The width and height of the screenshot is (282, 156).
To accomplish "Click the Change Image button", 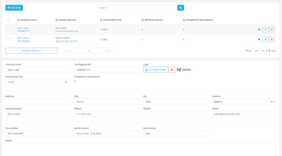I will 155,70.
